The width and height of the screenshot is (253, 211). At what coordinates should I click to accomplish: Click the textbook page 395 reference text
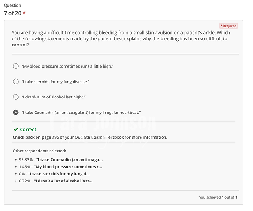tap(90, 137)
